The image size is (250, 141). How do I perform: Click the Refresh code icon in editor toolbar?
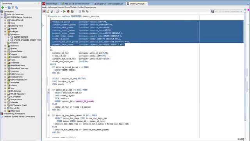pos(52,11)
